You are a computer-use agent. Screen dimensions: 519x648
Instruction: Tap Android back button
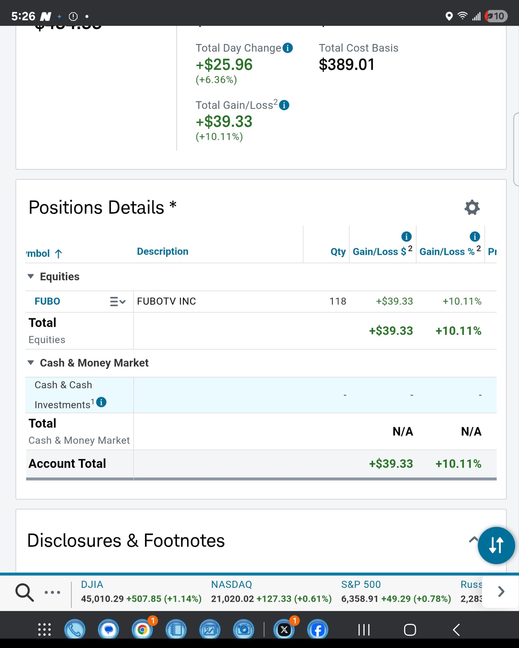(456, 630)
